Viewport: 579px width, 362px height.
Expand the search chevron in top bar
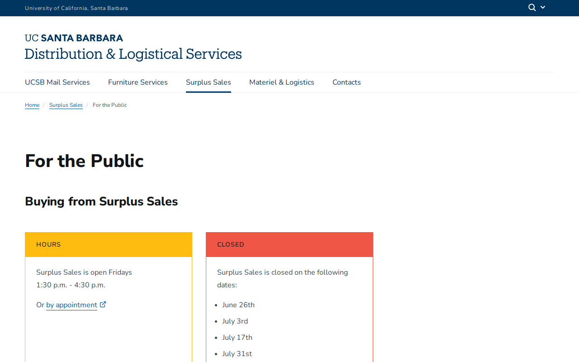(543, 7)
